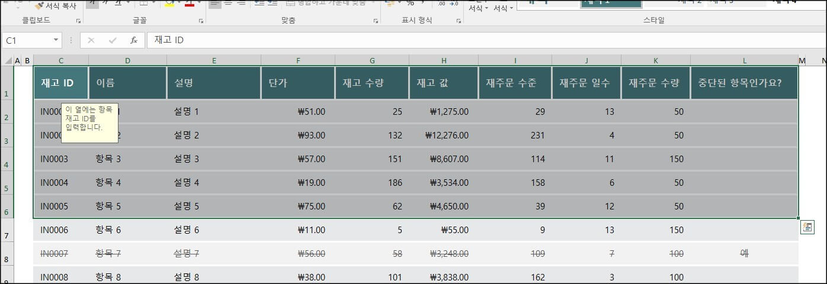827x284 pixels.
Task: Select row 1 header
Action: 7,83
